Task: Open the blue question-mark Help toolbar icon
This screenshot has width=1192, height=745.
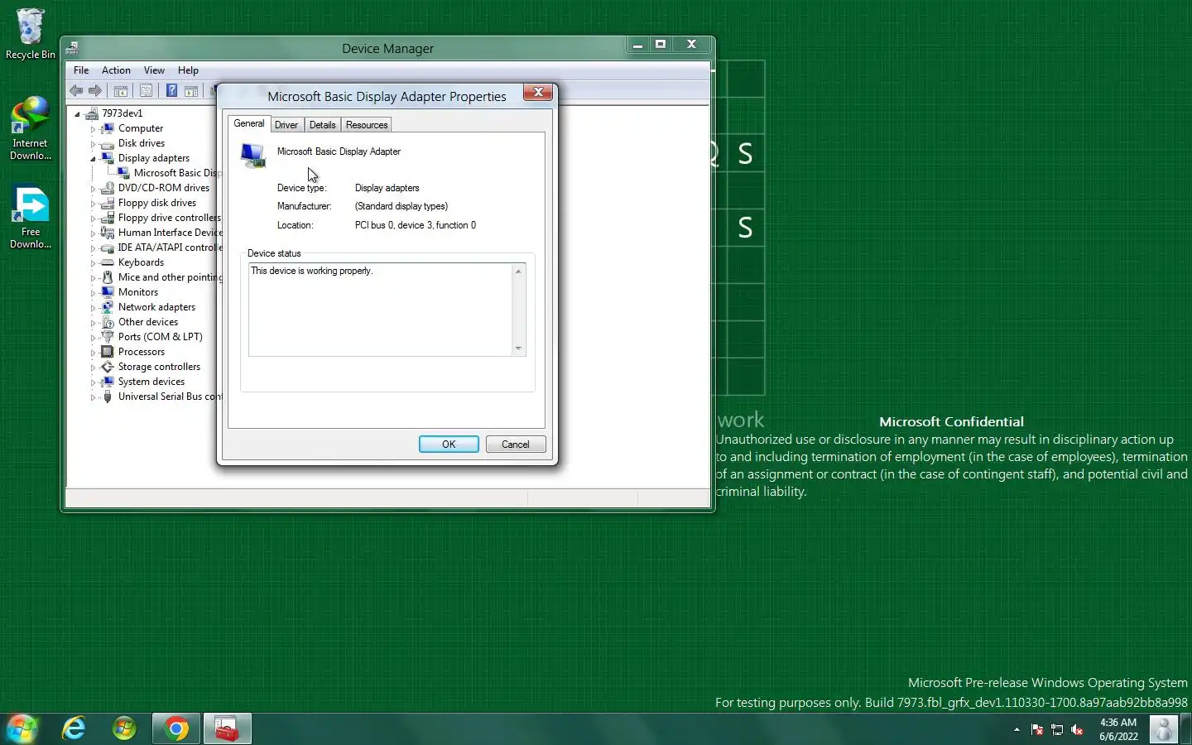Action: (171, 91)
